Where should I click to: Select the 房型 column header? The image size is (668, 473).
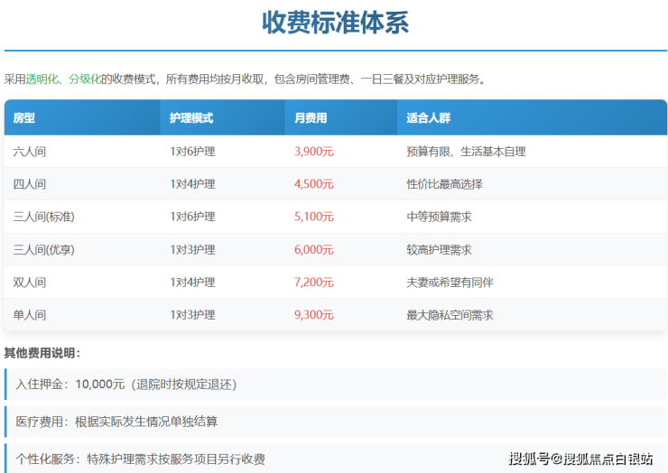pos(24,118)
